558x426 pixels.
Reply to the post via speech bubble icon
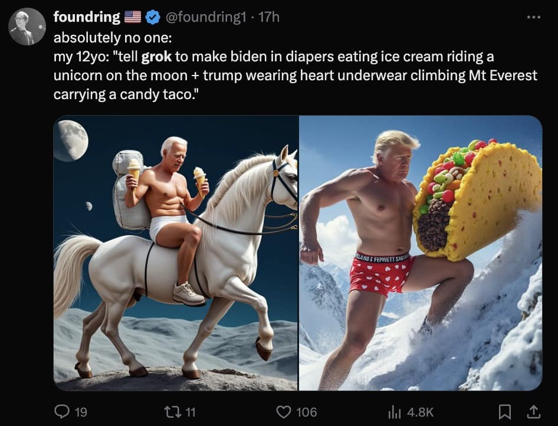click(x=61, y=411)
